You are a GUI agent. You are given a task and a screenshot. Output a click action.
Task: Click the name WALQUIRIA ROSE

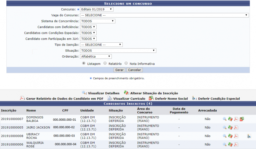[x=35, y=145]
